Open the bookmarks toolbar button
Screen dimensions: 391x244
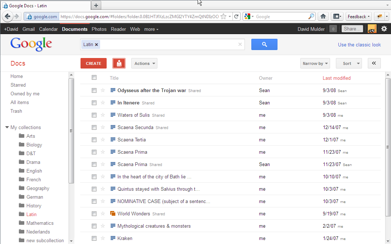tap(337, 16)
